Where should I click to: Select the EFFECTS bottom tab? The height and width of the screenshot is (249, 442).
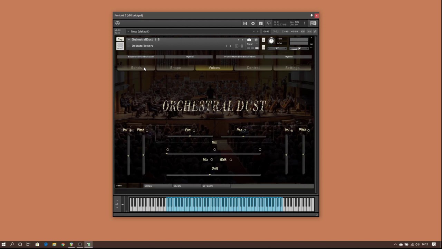click(216, 186)
